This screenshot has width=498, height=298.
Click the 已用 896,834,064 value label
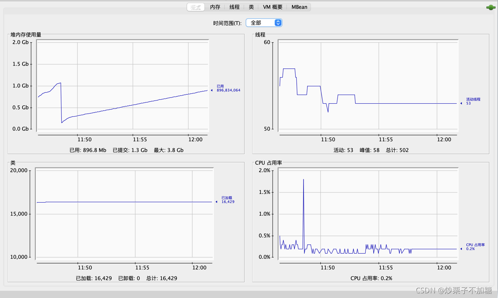pos(228,88)
